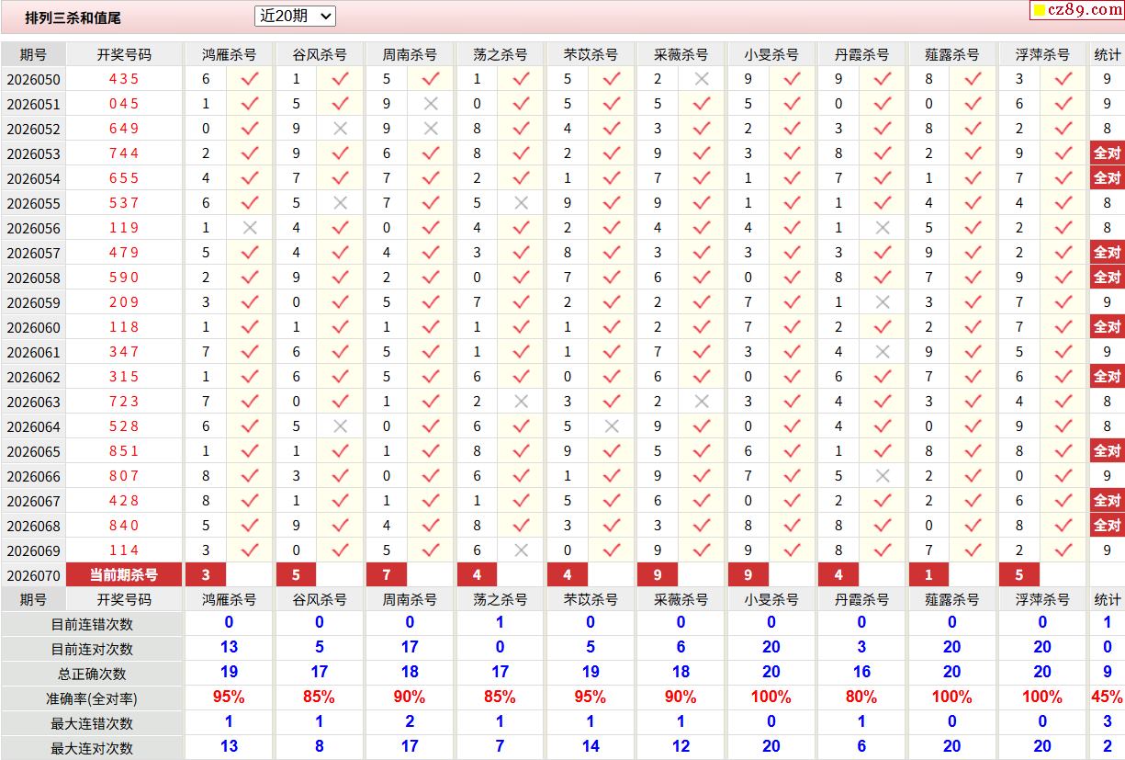Select the 谷风杀号 header in the top row

(x=320, y=54)
